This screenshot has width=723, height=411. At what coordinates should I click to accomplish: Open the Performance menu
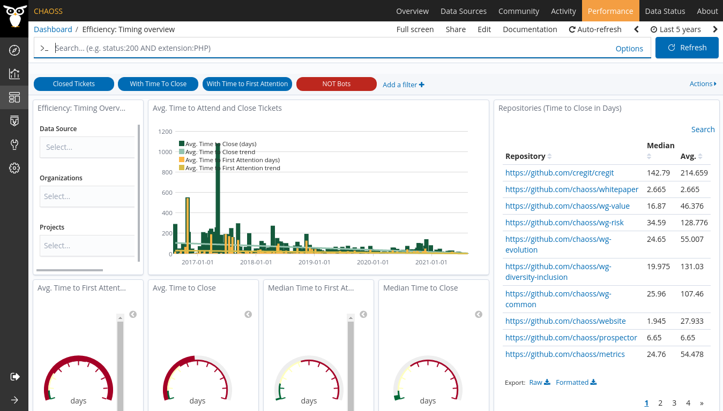point(610,11)
